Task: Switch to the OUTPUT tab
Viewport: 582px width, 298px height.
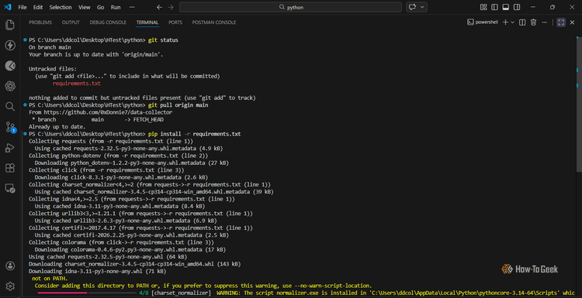Action: point(71,22)
